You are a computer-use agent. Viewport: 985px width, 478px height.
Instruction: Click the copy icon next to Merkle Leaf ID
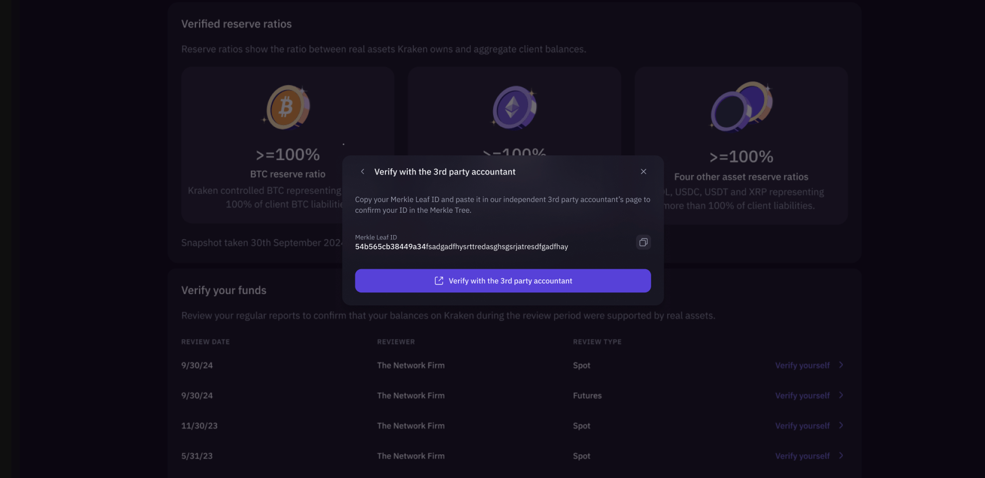pyautogui.click(x=643, y=242)
